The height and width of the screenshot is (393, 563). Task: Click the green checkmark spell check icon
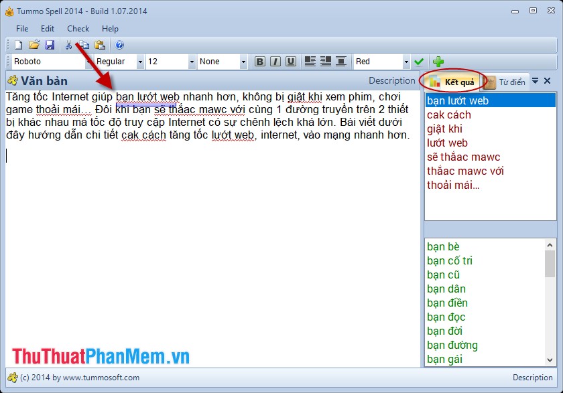(419, 62)
